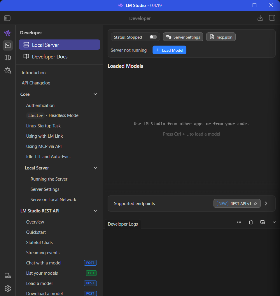280x296 pixels.
Task: Open Serve on Local Network page
Action: [x=53, y=200]
